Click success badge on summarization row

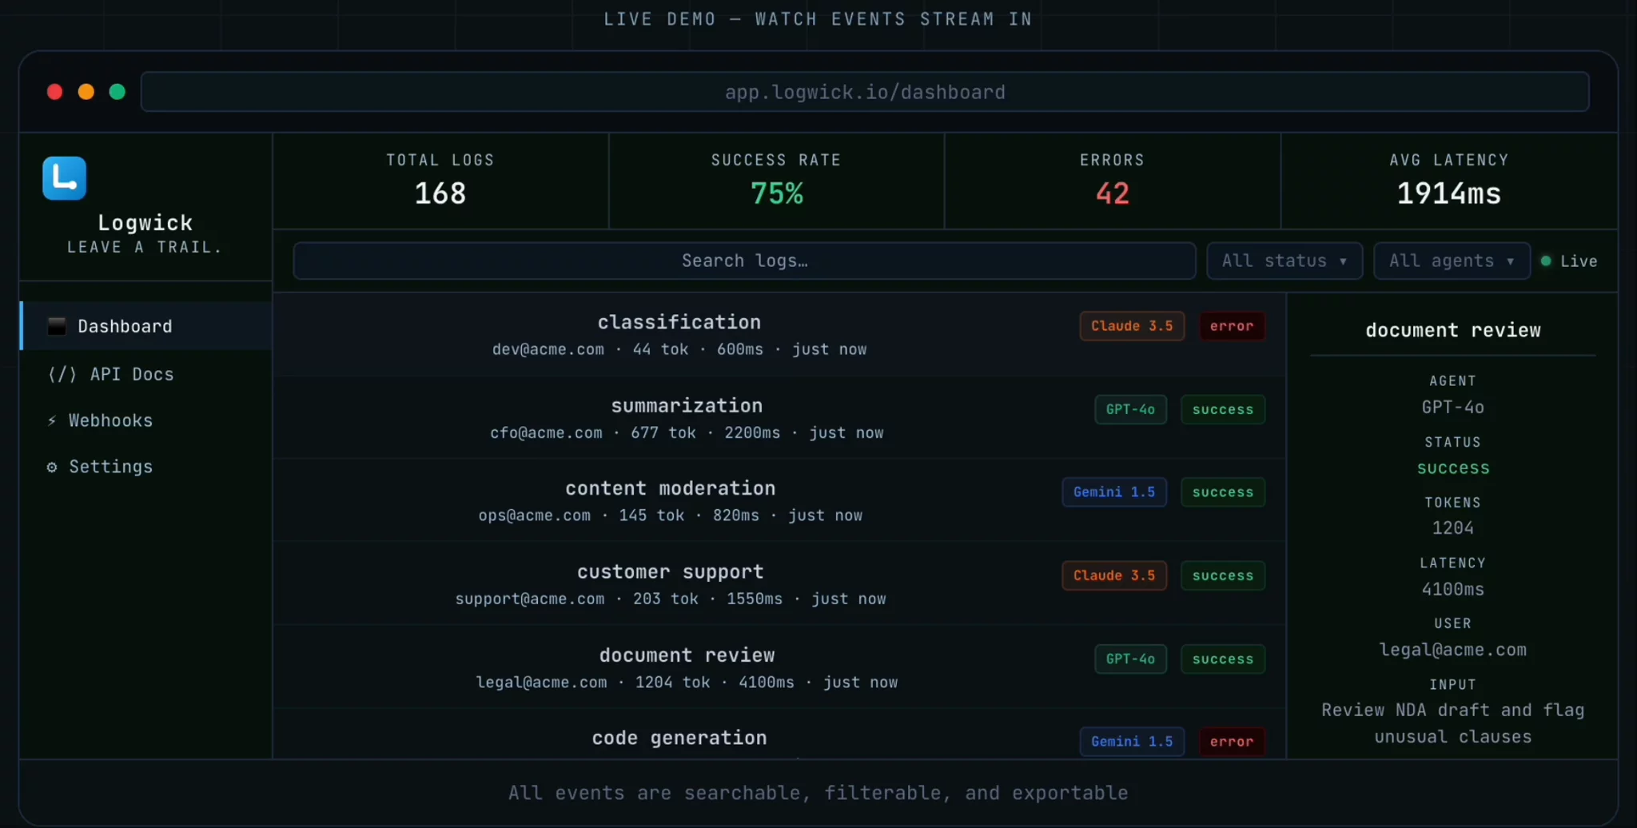tap(1223, 409)
